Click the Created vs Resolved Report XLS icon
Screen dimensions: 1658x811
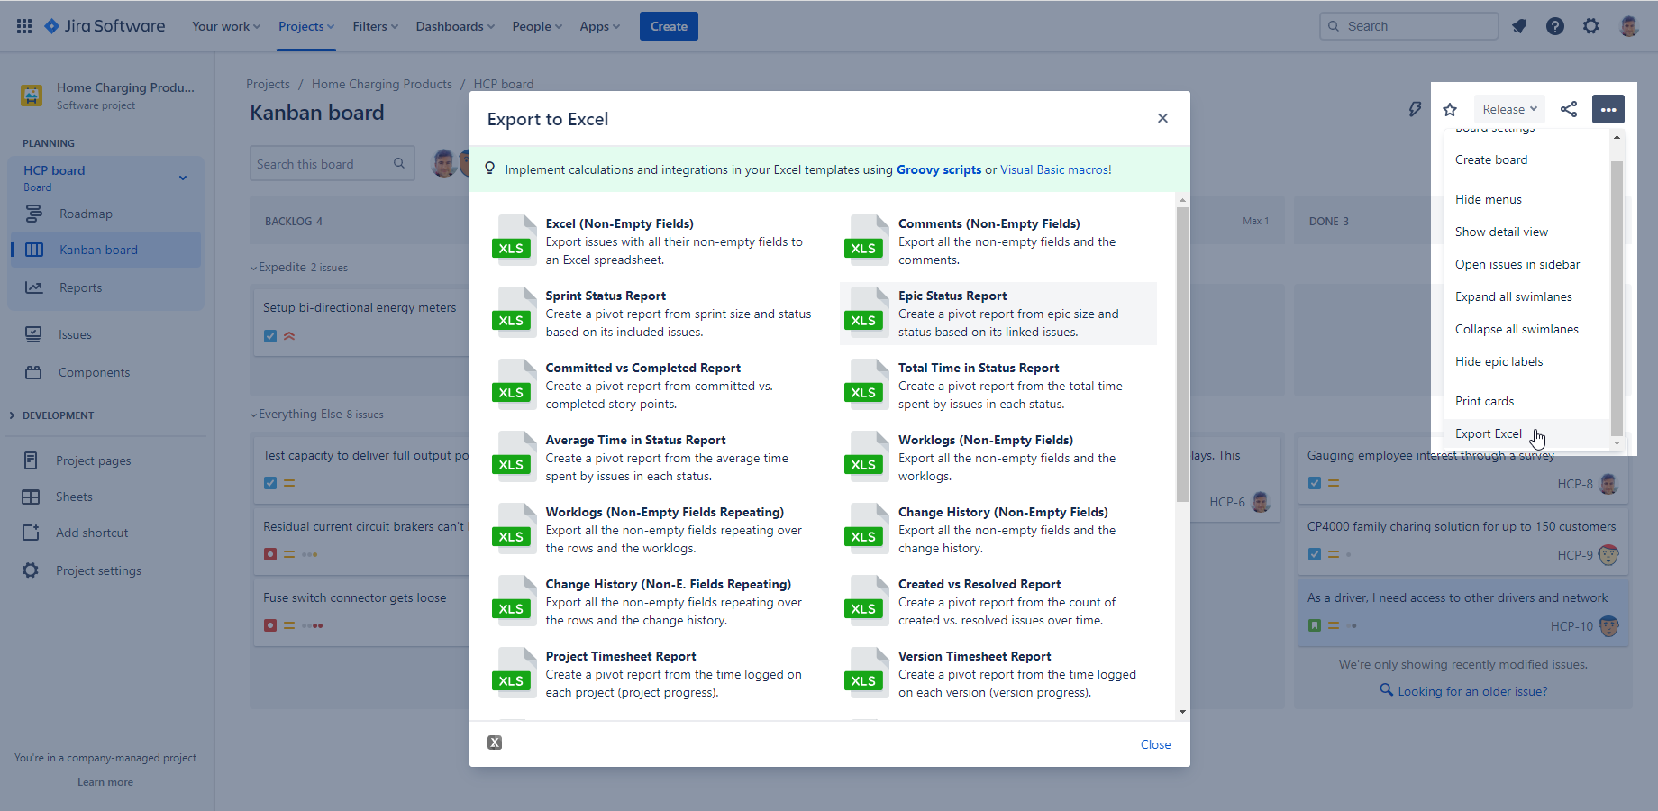point(866,599)
